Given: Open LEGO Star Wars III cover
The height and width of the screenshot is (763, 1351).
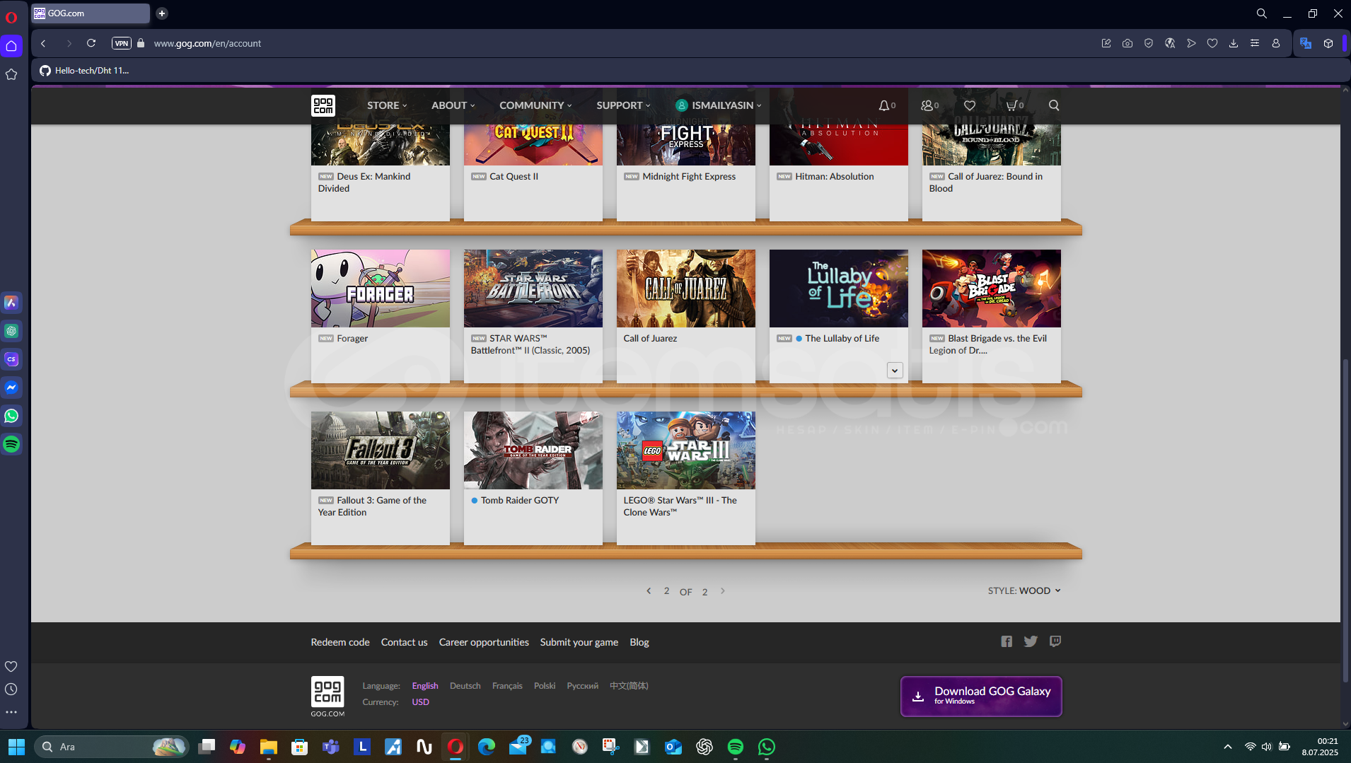Looking at the screenshot, I should [686, 450].
